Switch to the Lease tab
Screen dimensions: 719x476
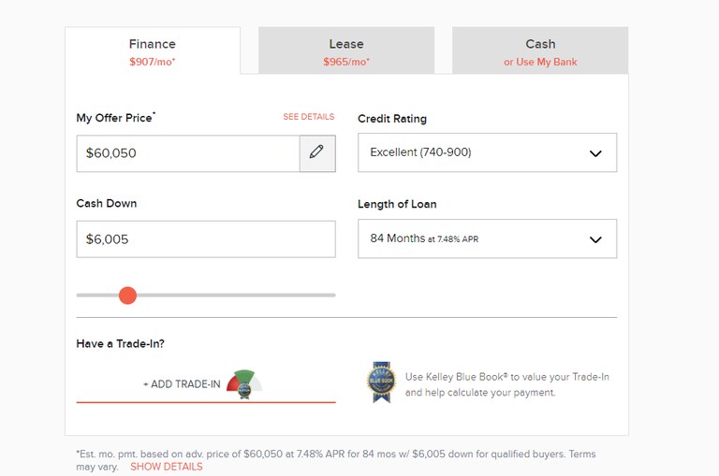[x=346, y=51]
